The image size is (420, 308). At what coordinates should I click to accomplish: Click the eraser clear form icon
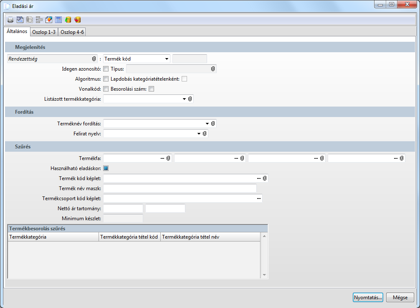pyautogui.click(x=49, y=20)
